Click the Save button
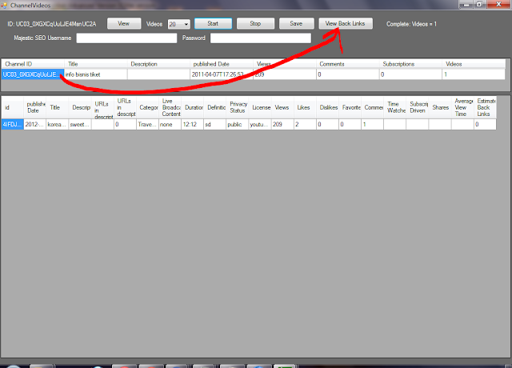512x368 pixels. pyautogui.click(x=296, y=23)
